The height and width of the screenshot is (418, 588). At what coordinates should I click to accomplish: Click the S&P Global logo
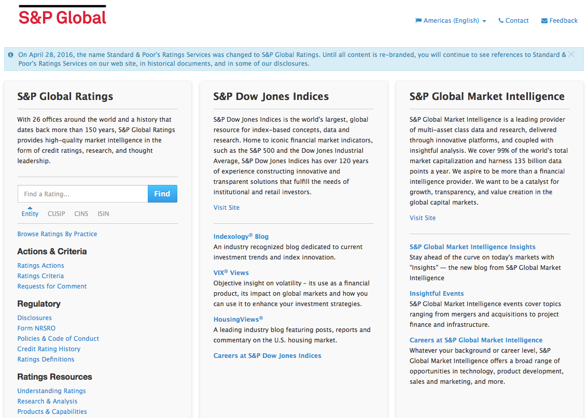pyautogui.click(x=62, y=15)
